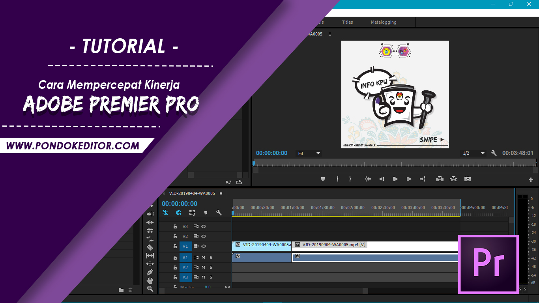The image size is (539, 303).
Task: Click Mark In in the Program monitor
Action: (337, 179)
